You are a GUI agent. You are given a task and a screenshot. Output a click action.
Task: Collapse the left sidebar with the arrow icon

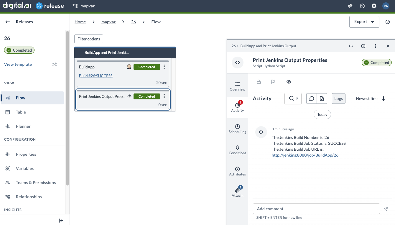(61, 221)
